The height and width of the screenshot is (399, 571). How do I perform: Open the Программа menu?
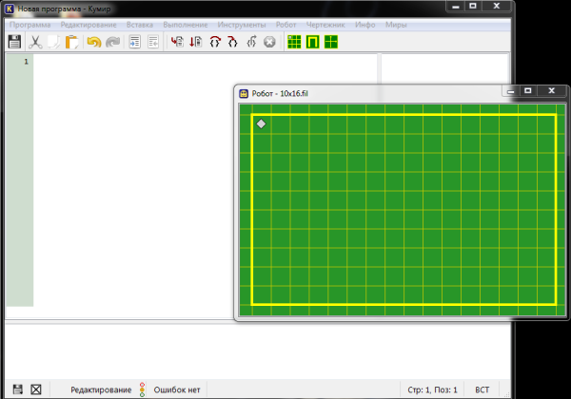[x=30, y=24]
